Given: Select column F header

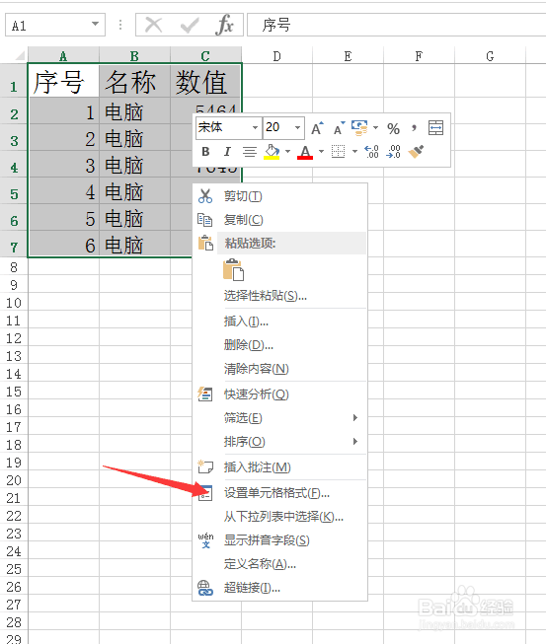Looking at the screenshot, I should 419,56.
